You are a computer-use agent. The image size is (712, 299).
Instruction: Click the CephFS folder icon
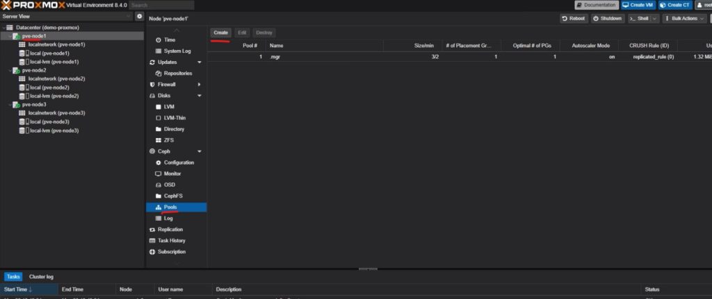159,196
